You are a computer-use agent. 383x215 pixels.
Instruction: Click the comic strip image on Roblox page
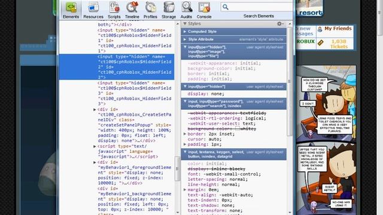tap(326, 140)
